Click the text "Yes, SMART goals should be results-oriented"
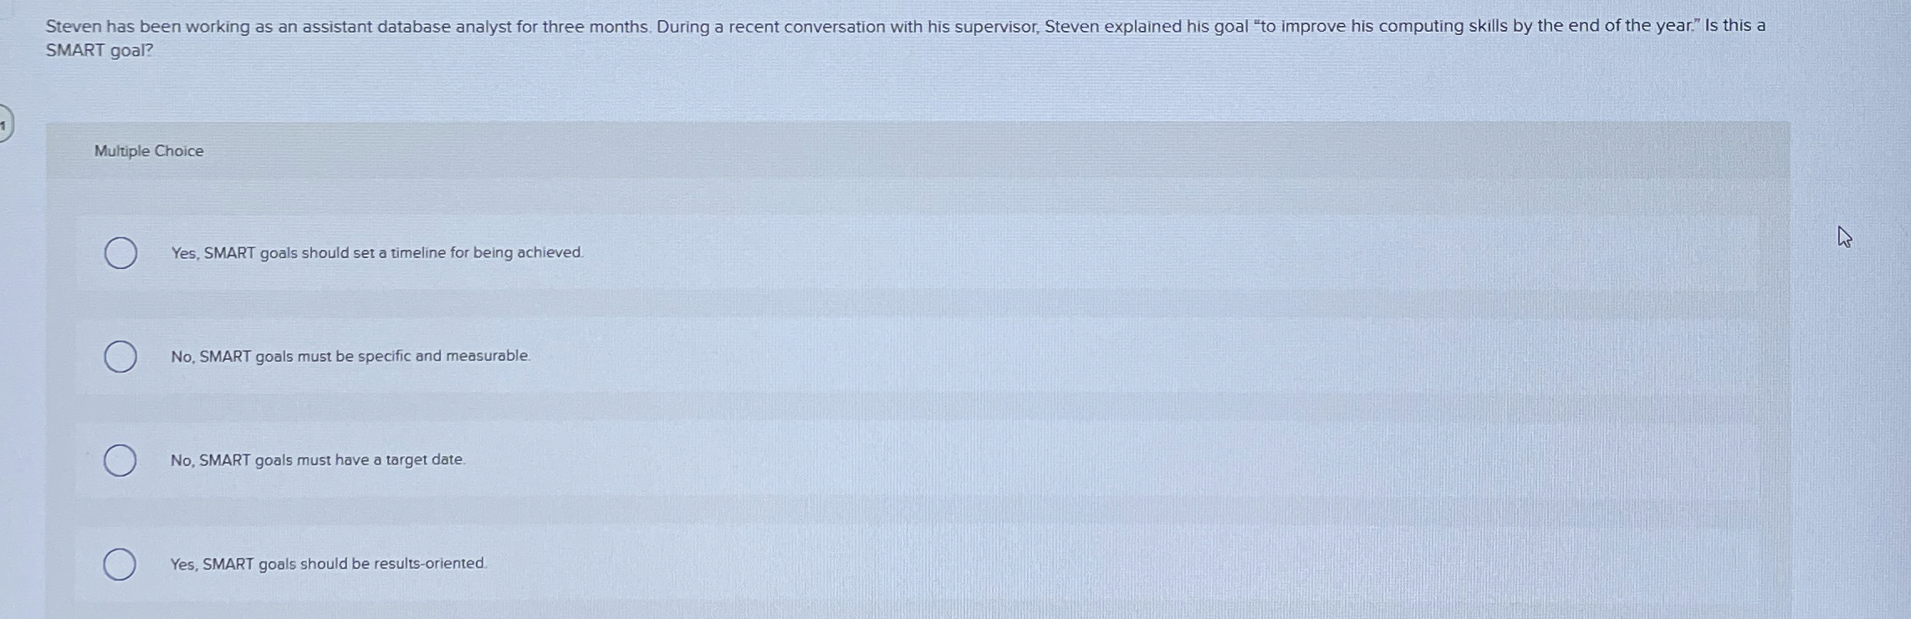Viewport: 1911px width, 619px height. pos(328,564)
